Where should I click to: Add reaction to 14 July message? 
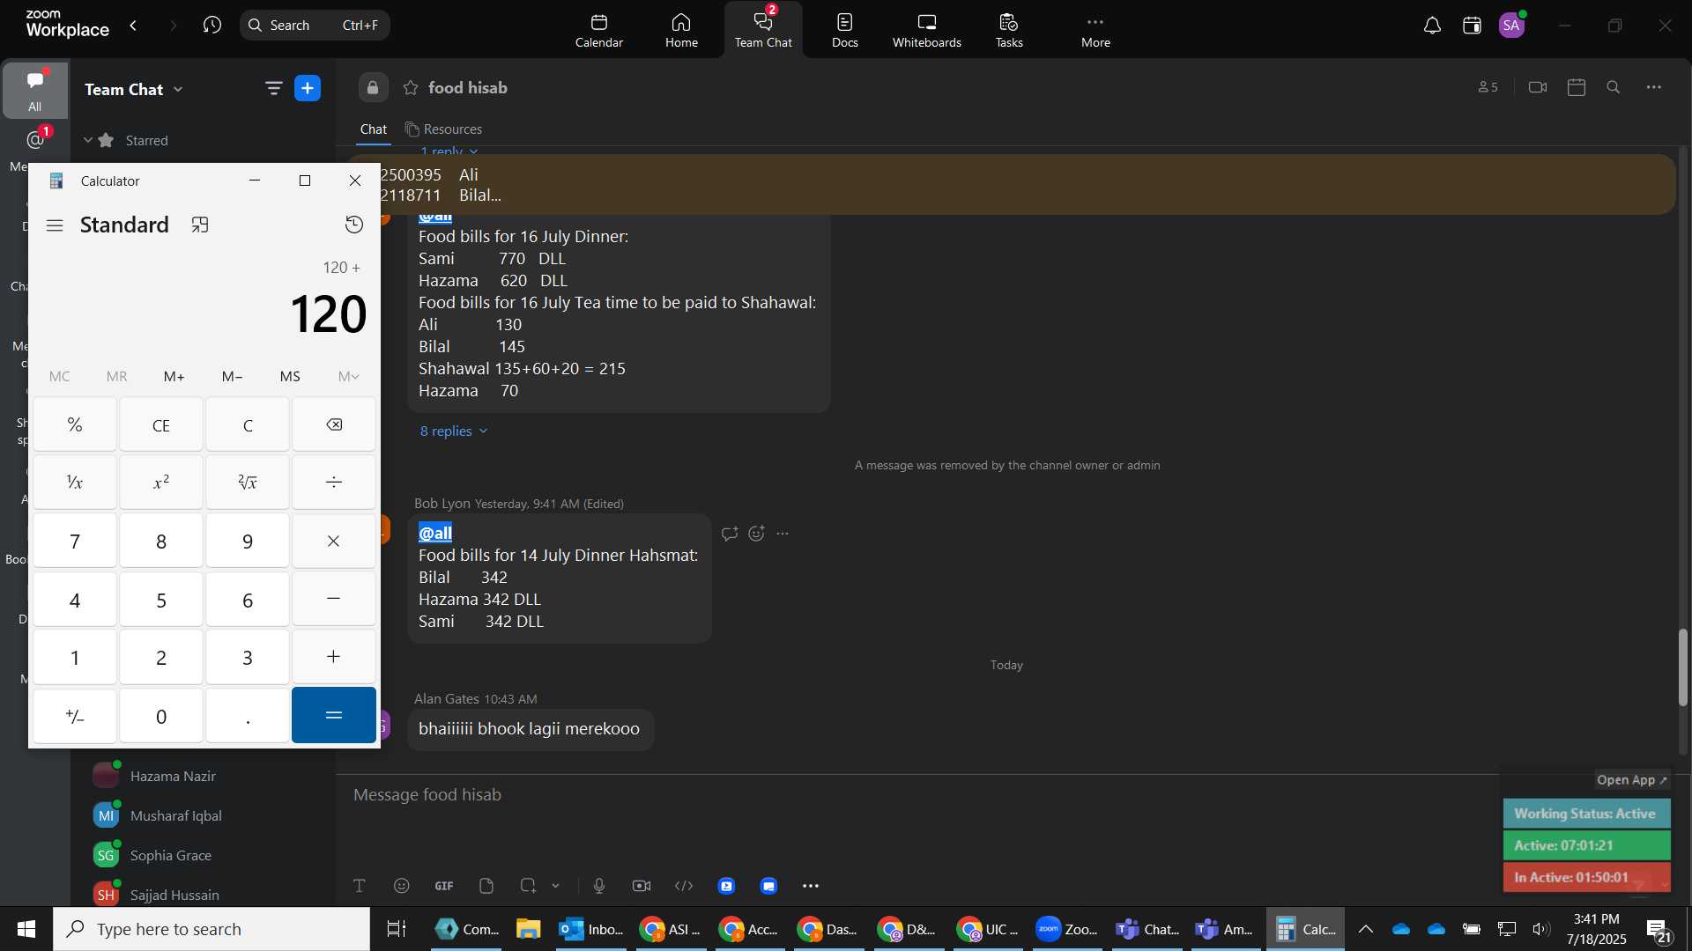click(x=756, y=534)
